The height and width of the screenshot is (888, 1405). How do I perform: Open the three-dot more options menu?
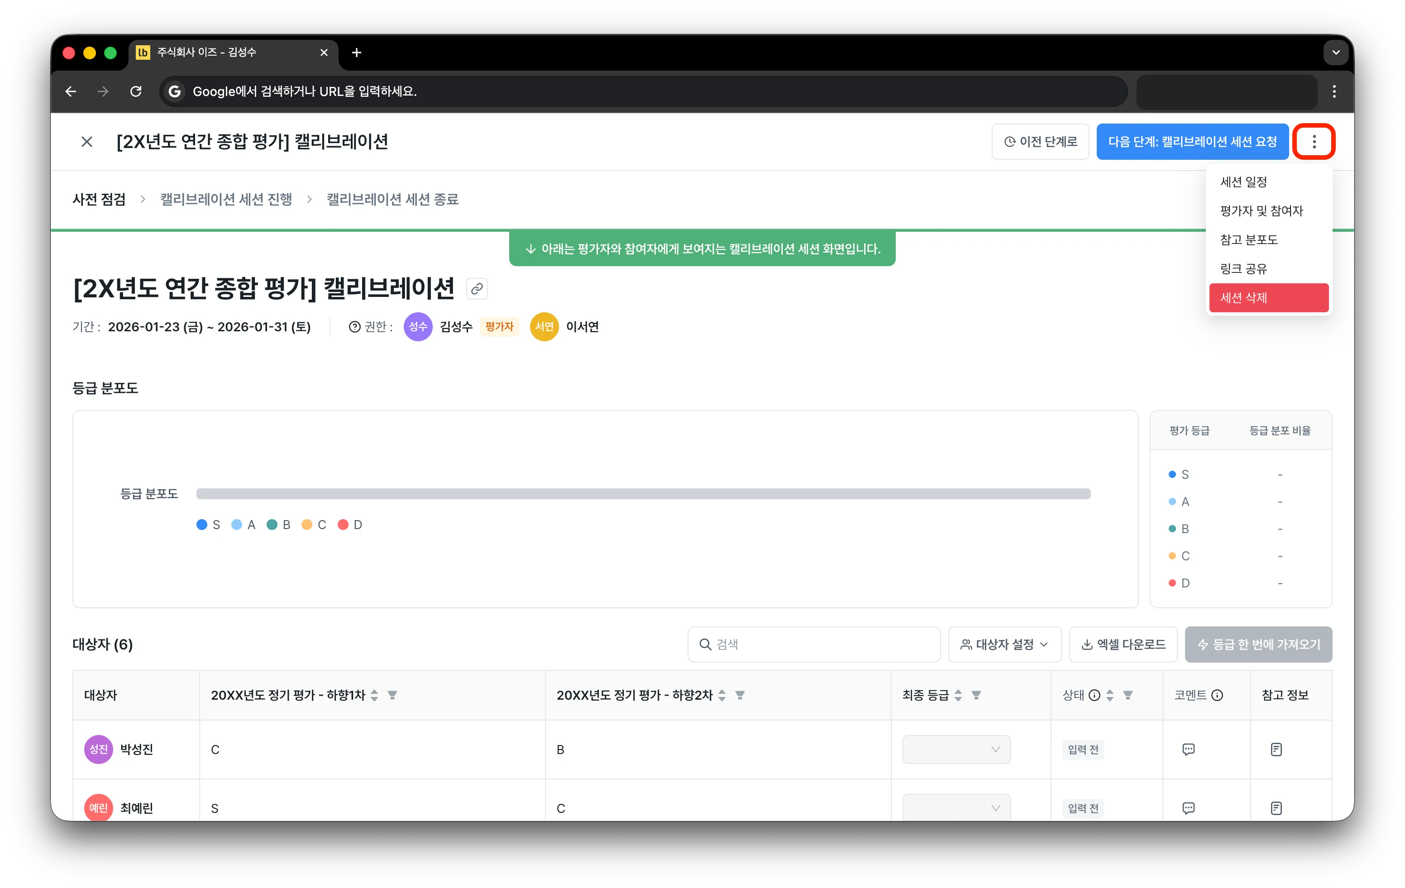1314,141
